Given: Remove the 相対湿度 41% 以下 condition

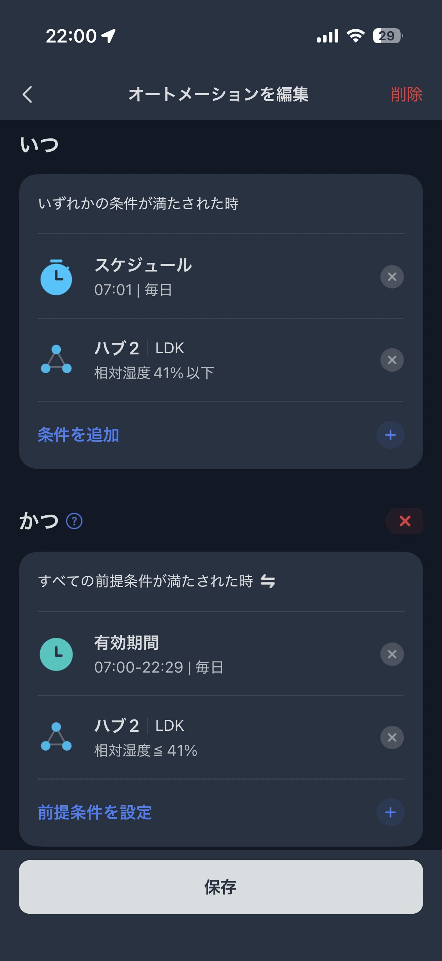Looking at the screenshot, I should click(392, 360).
